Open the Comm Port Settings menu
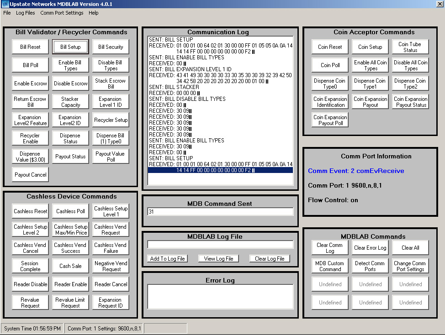This screenshot has height=335, width=445. tap(62, 13)
